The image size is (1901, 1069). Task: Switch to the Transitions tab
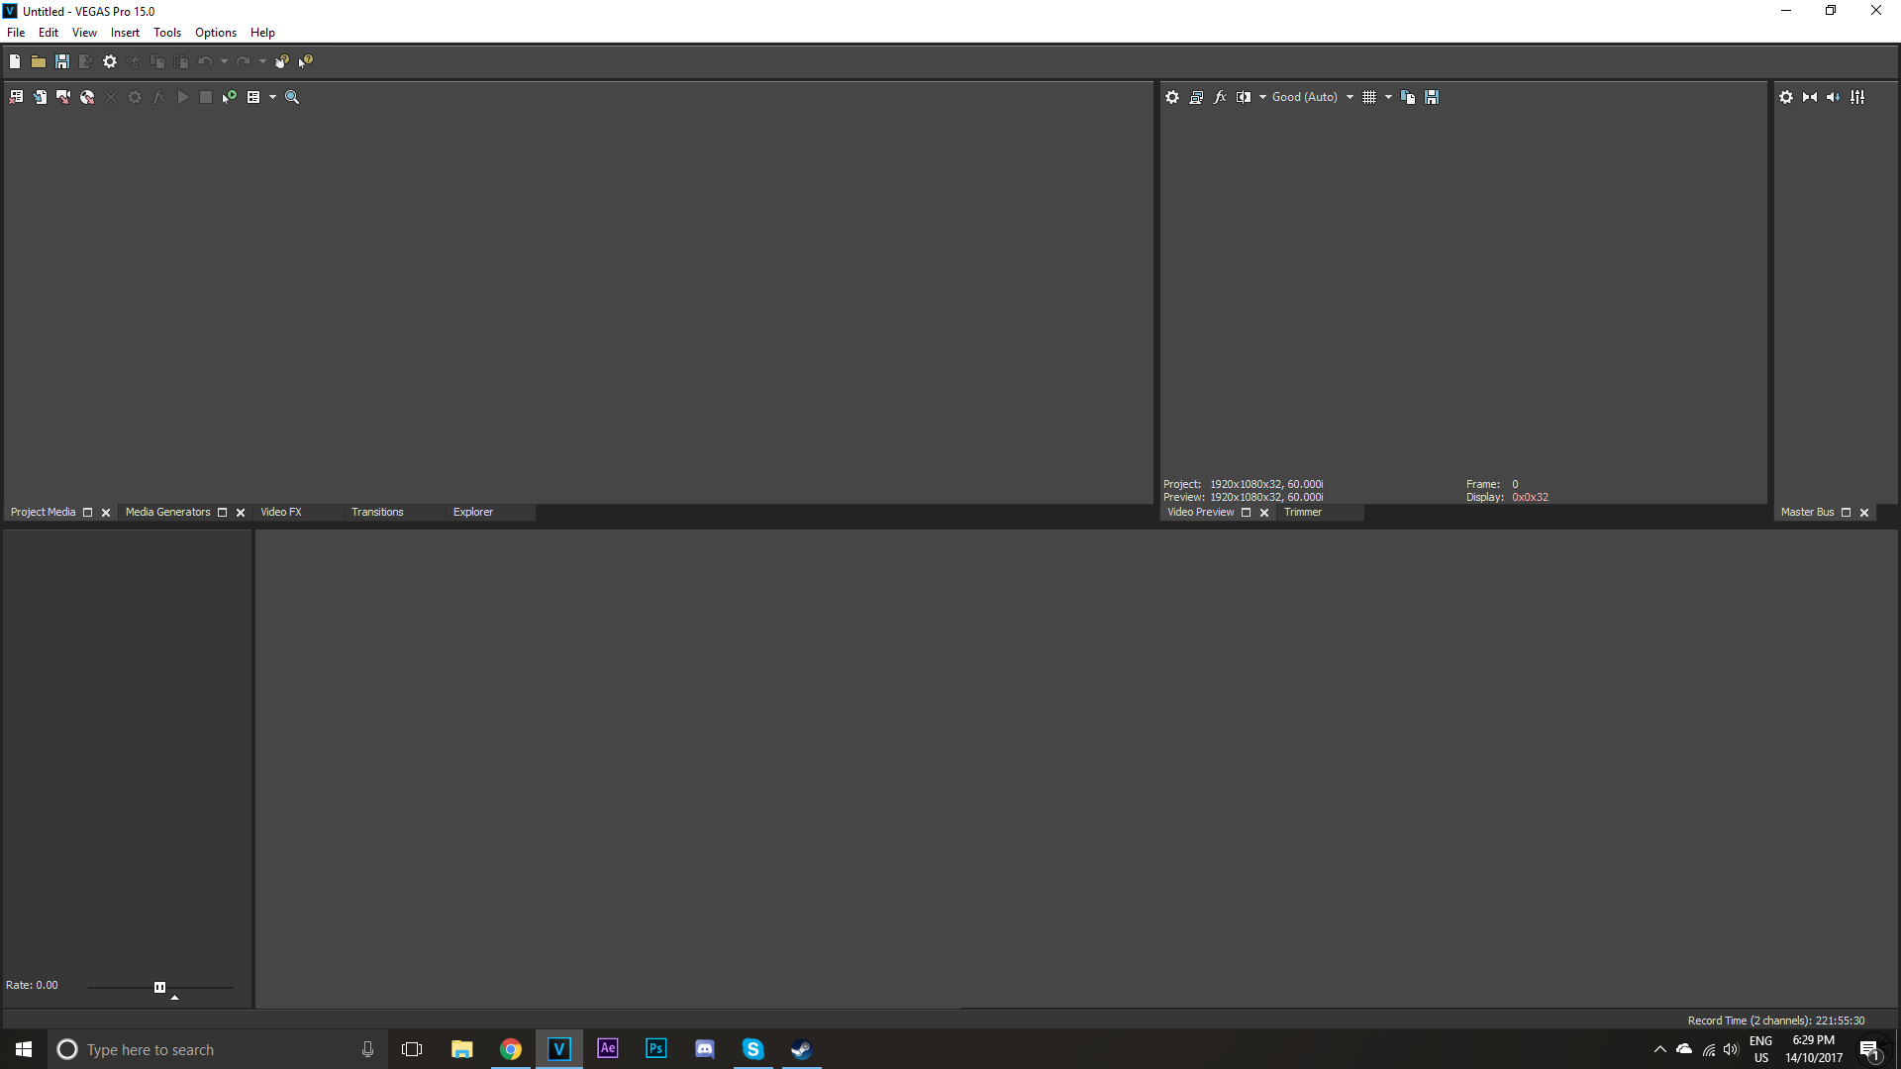coord(377,512)
